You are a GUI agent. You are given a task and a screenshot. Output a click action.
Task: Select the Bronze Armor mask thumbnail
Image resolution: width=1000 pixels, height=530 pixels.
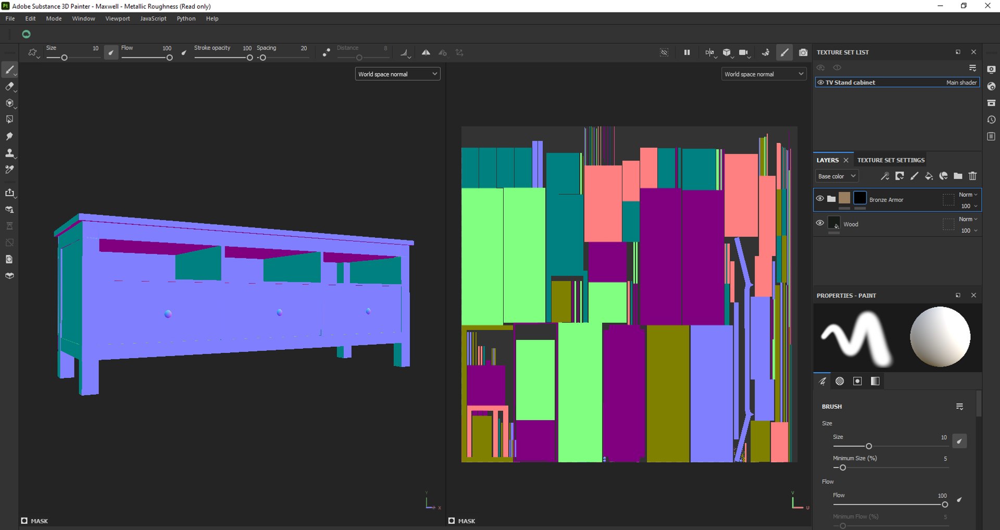pyautogui.click(x=860, y=198)
